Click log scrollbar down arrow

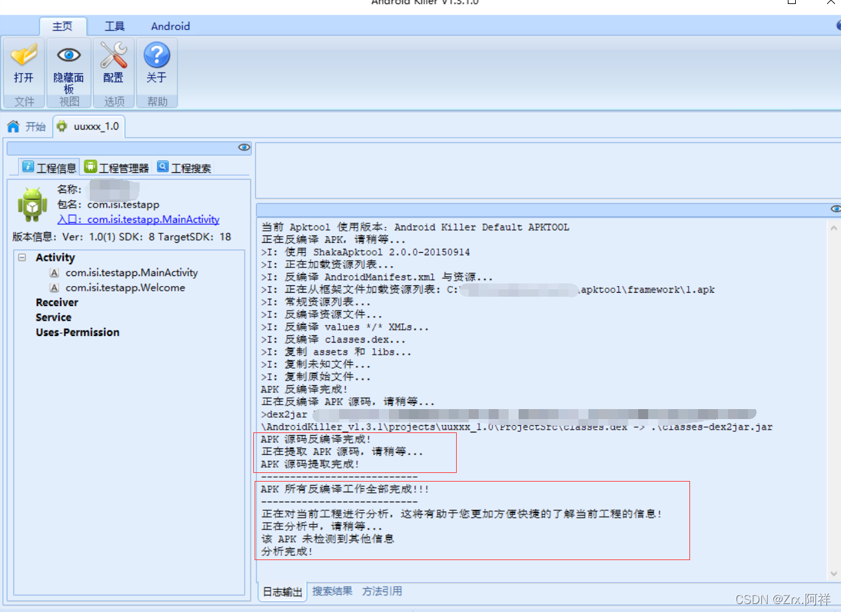coord(834,573)
